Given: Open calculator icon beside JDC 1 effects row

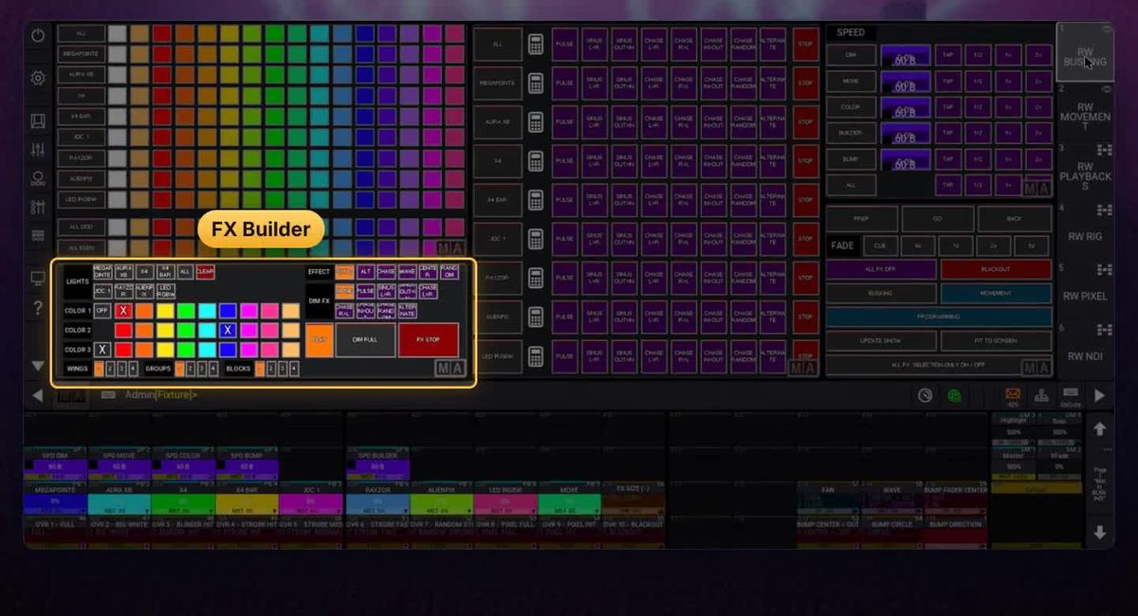Looking at the screenshot, I should 536,239.
